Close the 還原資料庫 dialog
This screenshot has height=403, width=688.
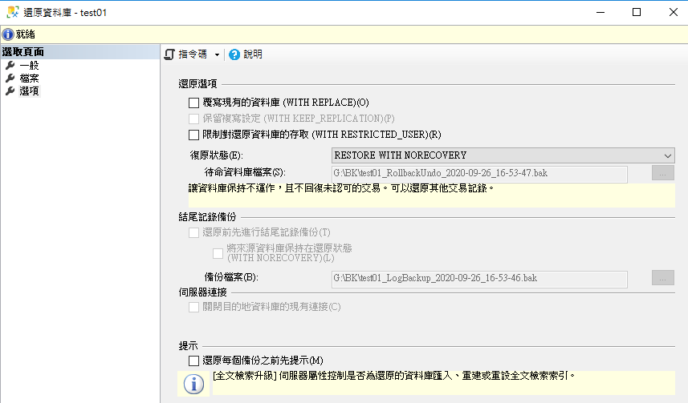point(673,12)
